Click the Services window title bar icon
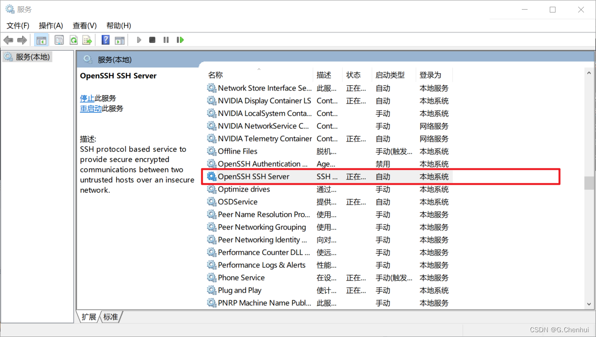This screenshot has height=337, width=596. [x=10, y=9]
